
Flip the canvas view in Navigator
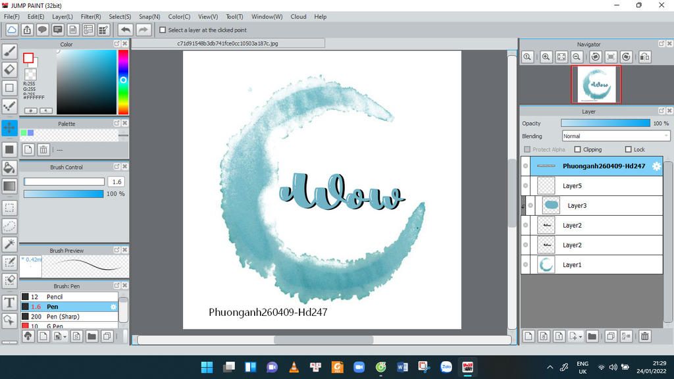[x=645, y=57]
